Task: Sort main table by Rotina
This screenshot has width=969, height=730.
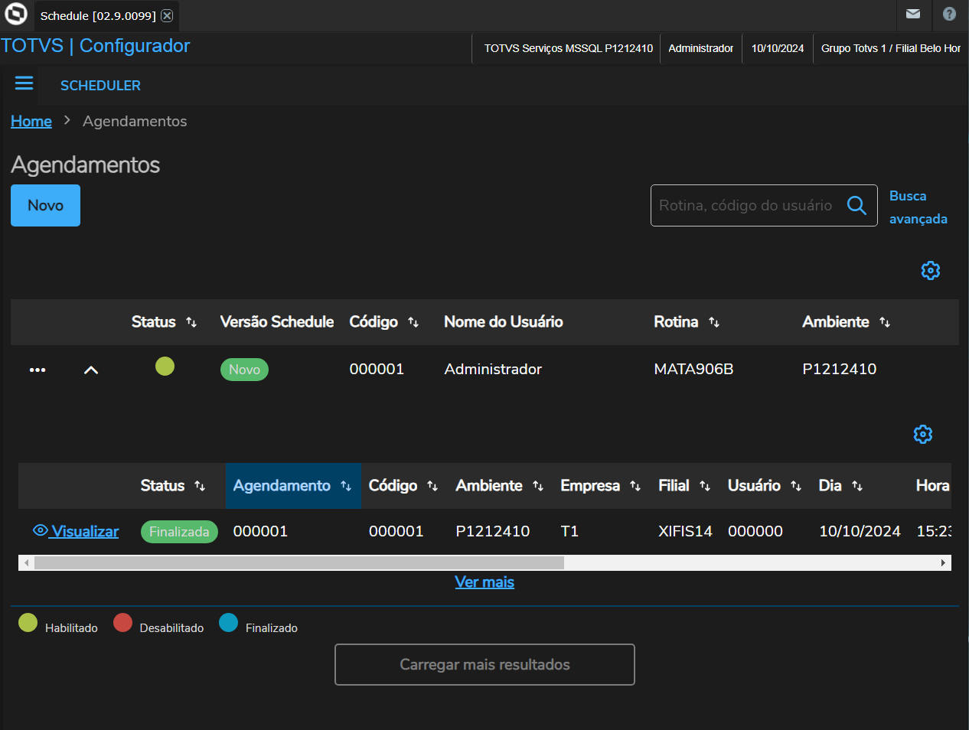Action: coord(714,322)
